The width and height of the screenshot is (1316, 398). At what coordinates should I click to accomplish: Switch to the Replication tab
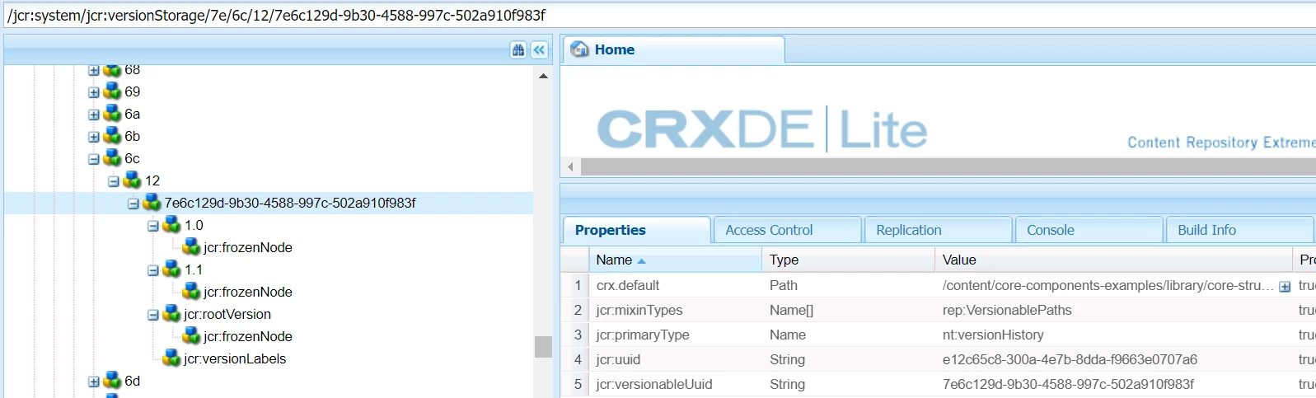coord(938,230)
